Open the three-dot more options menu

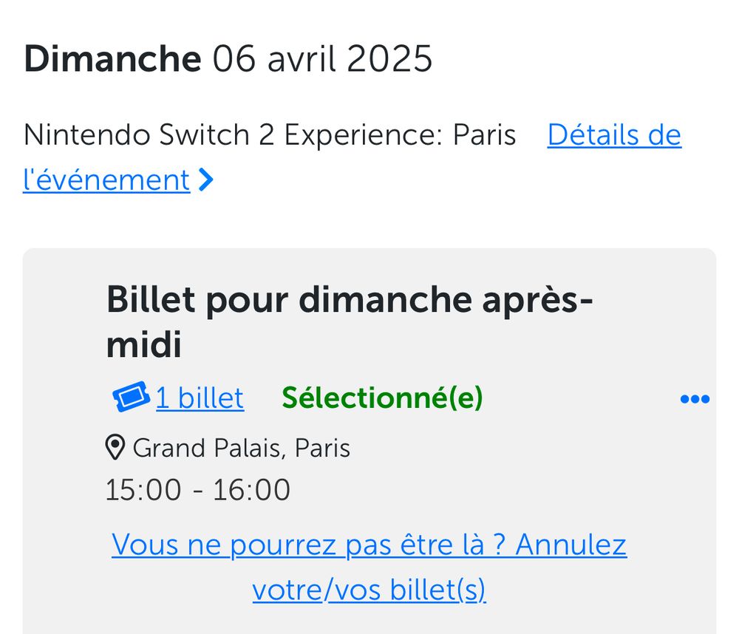(x=694, y=400)
